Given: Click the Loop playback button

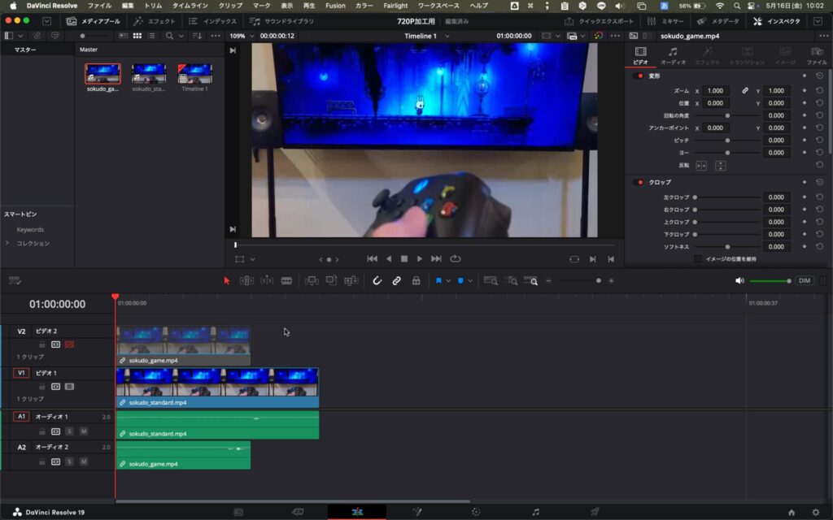Looking at the screenshot, I should click(x=455, y=258).
